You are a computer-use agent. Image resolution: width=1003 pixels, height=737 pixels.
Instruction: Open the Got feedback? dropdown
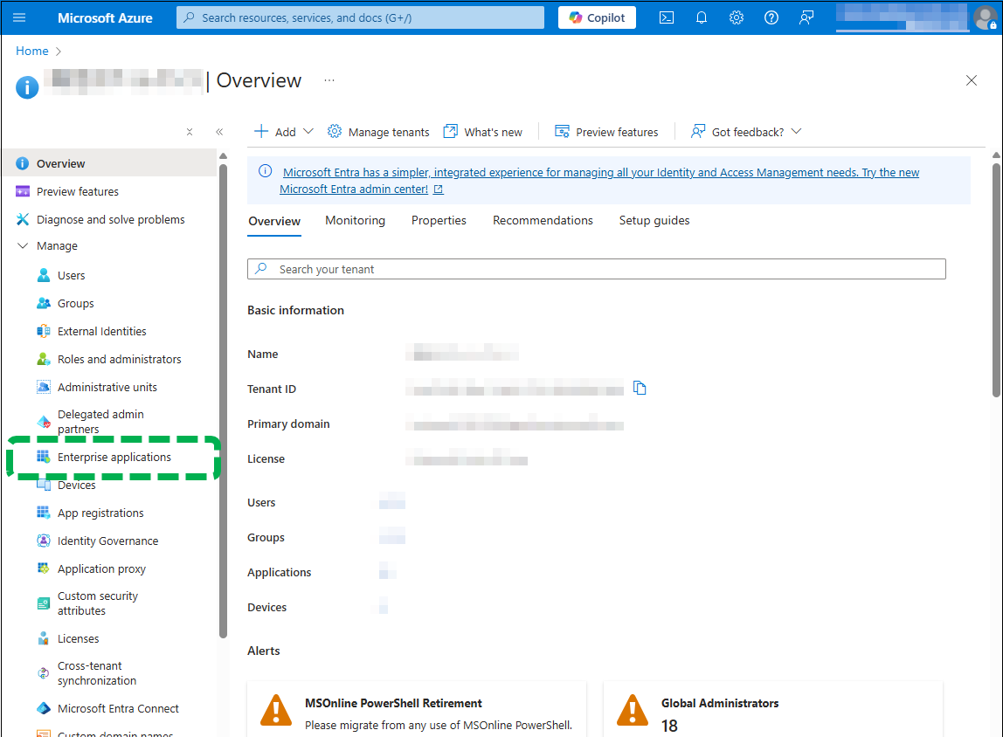click(x=746, y=132)
